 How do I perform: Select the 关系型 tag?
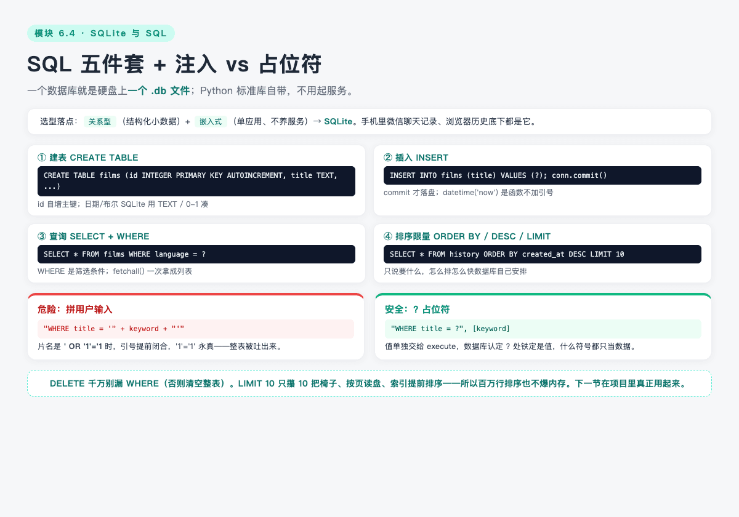(x=100, y=122)
